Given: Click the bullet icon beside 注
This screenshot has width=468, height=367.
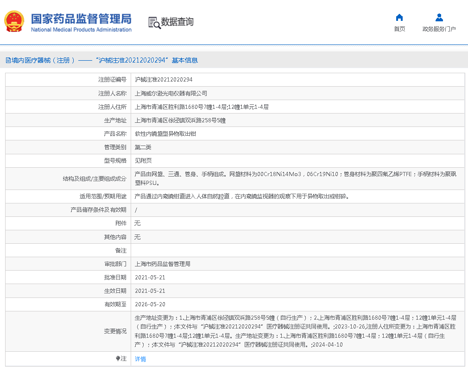Looking at the screenshot, I should (118, 359).
